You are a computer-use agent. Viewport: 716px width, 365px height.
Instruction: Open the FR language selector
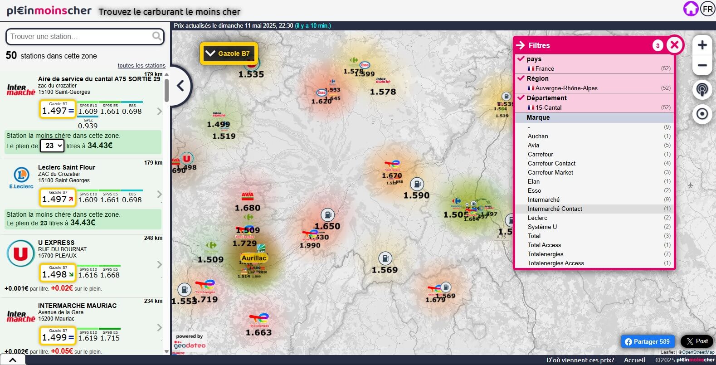(x=708, y=9)
